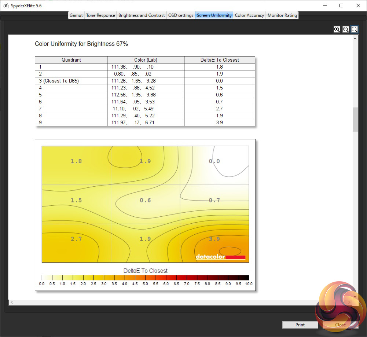Minimize the SpyderXElite window
This screenshot has height=337, width=367.
[x=324, y=6]
